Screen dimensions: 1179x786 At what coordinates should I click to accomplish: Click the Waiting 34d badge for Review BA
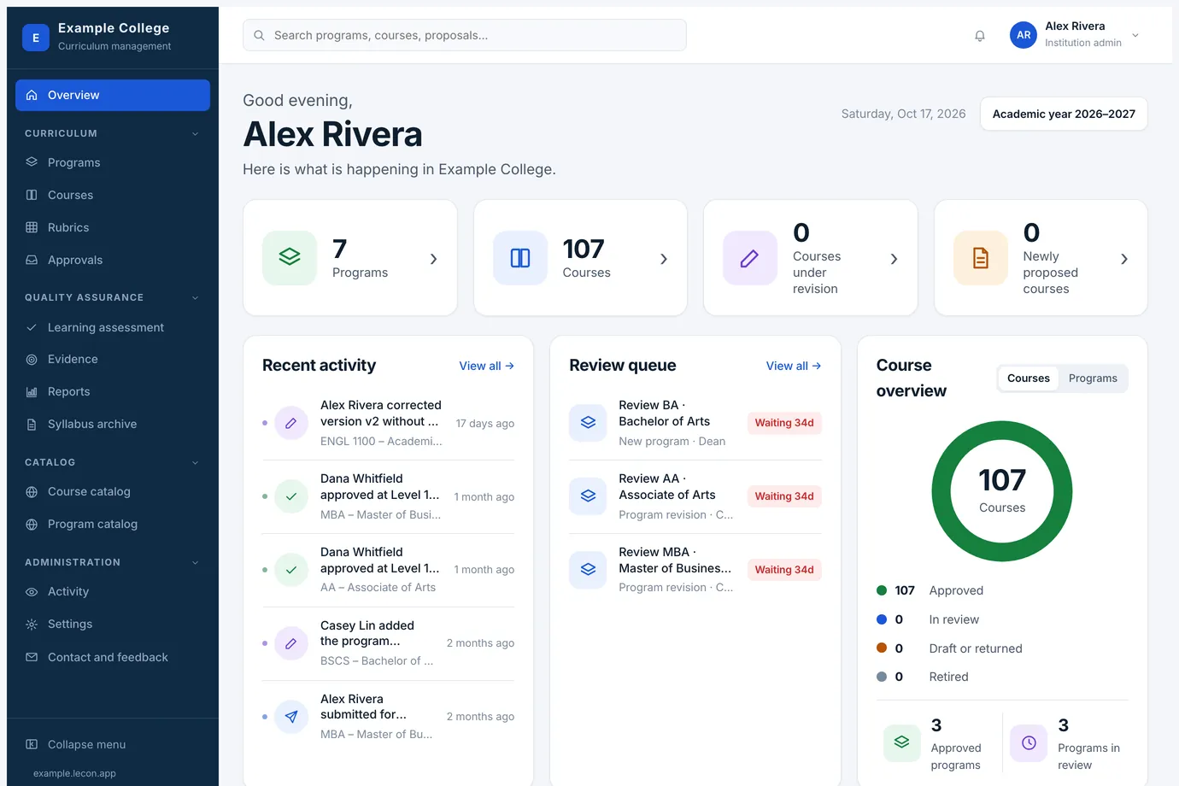784,423
